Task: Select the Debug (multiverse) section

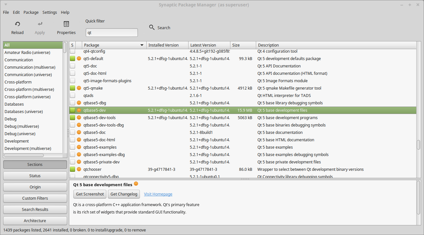Action: click(33, 126)
